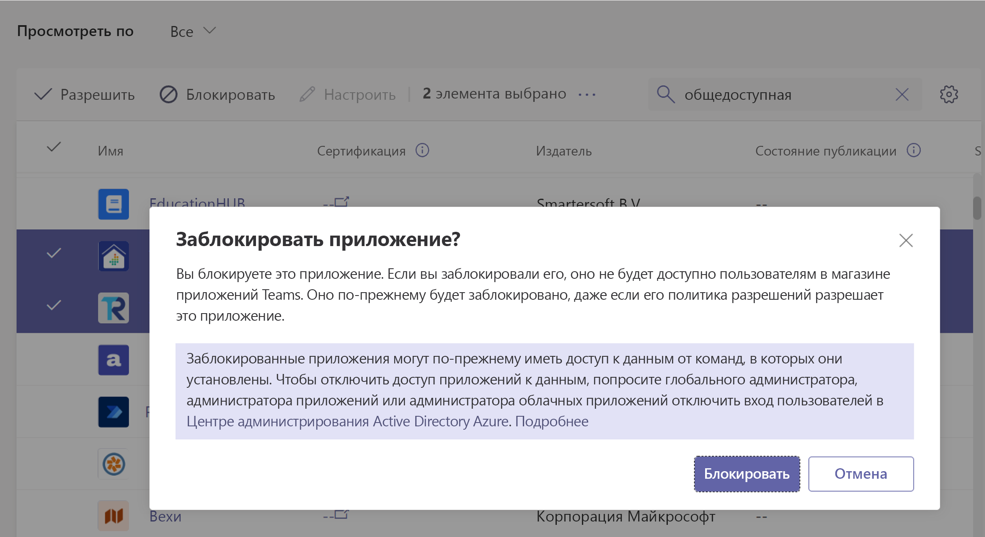Click Smartersoft B.V. publisher text

coord(588,202)
